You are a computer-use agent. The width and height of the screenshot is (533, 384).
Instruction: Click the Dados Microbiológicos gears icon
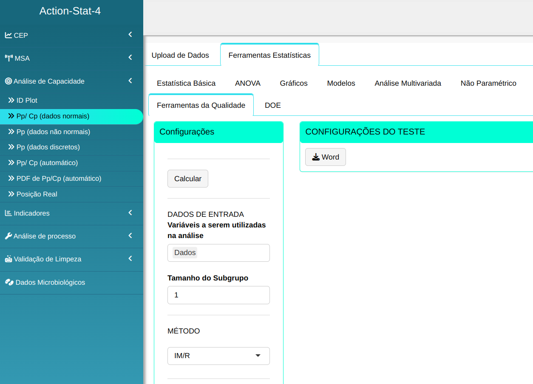point(9,282)
